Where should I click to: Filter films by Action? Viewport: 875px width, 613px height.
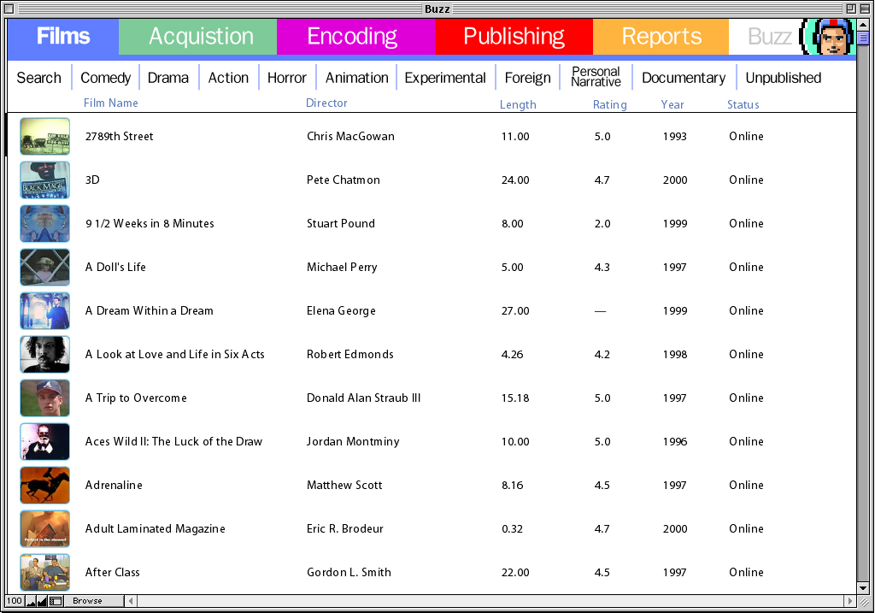coord(228,78)
